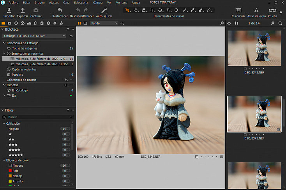Click the Prueba glasses icon

tap(272, 10)
